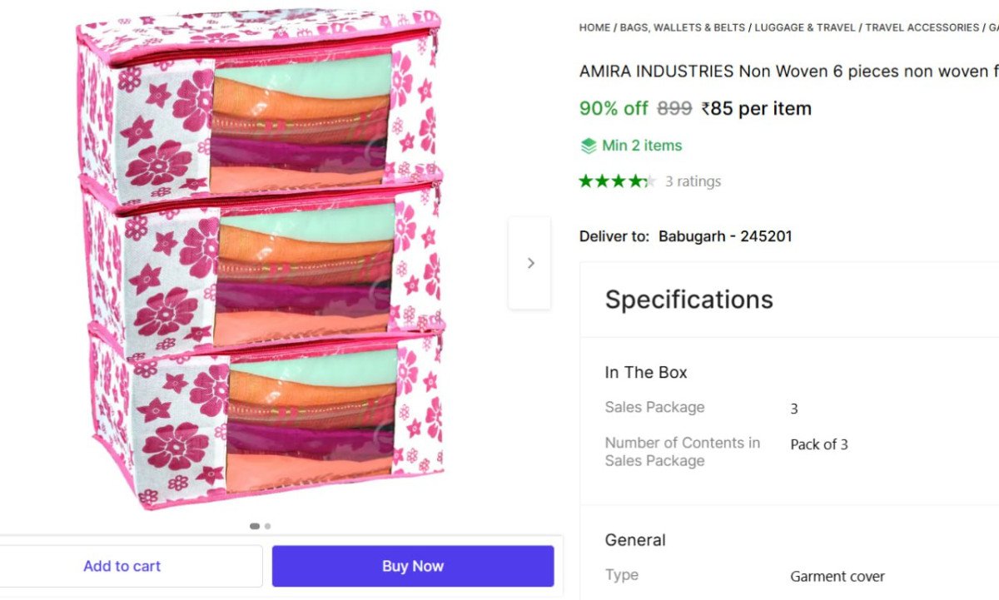Select the second carousel indicator dot

267,526
